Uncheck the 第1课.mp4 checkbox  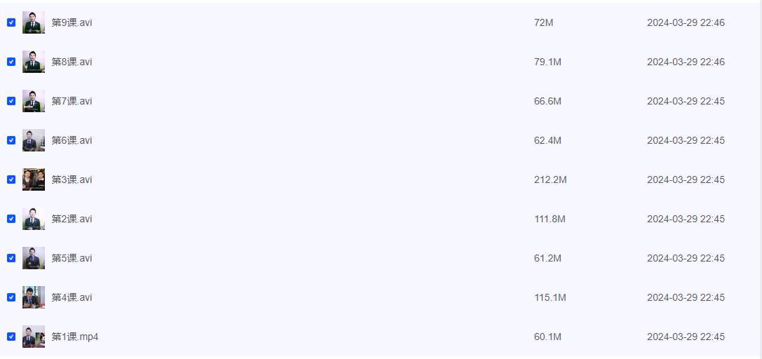(11, 337)
